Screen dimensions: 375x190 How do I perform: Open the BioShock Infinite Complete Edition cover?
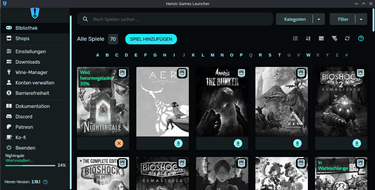coord(103,174)
